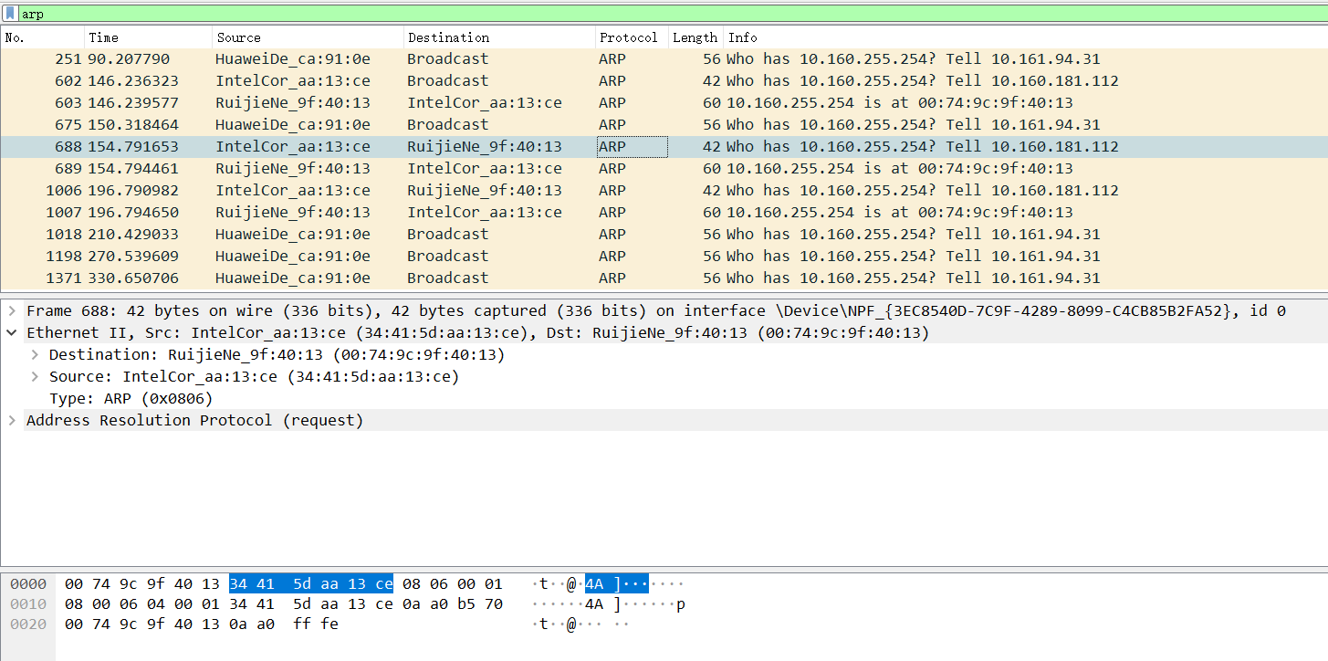
Task: Select packet number 1198
Action: click(664, 257)
